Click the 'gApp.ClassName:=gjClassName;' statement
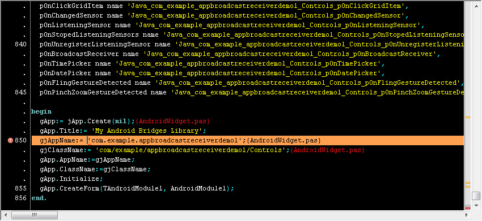Viewport: 482px width, 221px height. [95, 169]
